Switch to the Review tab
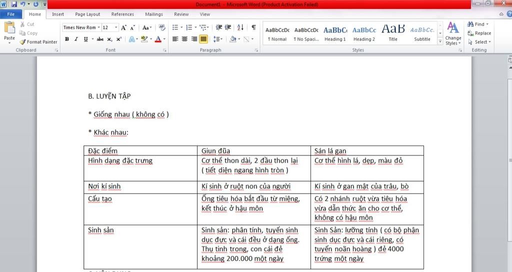512x272 pixels. pos(181,14)
